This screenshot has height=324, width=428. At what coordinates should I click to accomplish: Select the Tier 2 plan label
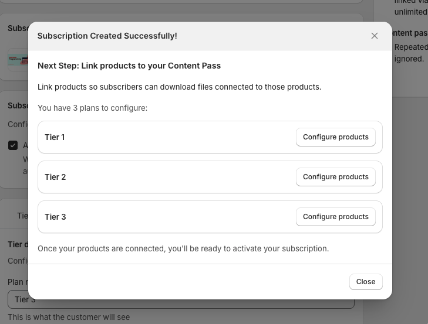point(55,177)
